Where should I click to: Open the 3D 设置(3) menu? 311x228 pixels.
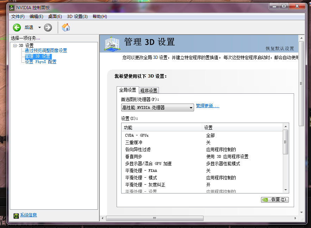click(x=77, y=17)
